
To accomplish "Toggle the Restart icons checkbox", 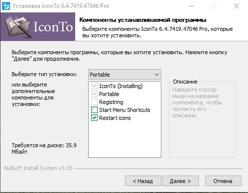I will (94, 118).
